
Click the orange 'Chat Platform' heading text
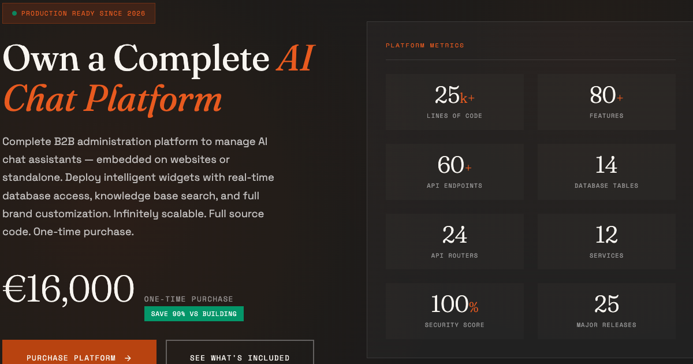tap(113, 99)
